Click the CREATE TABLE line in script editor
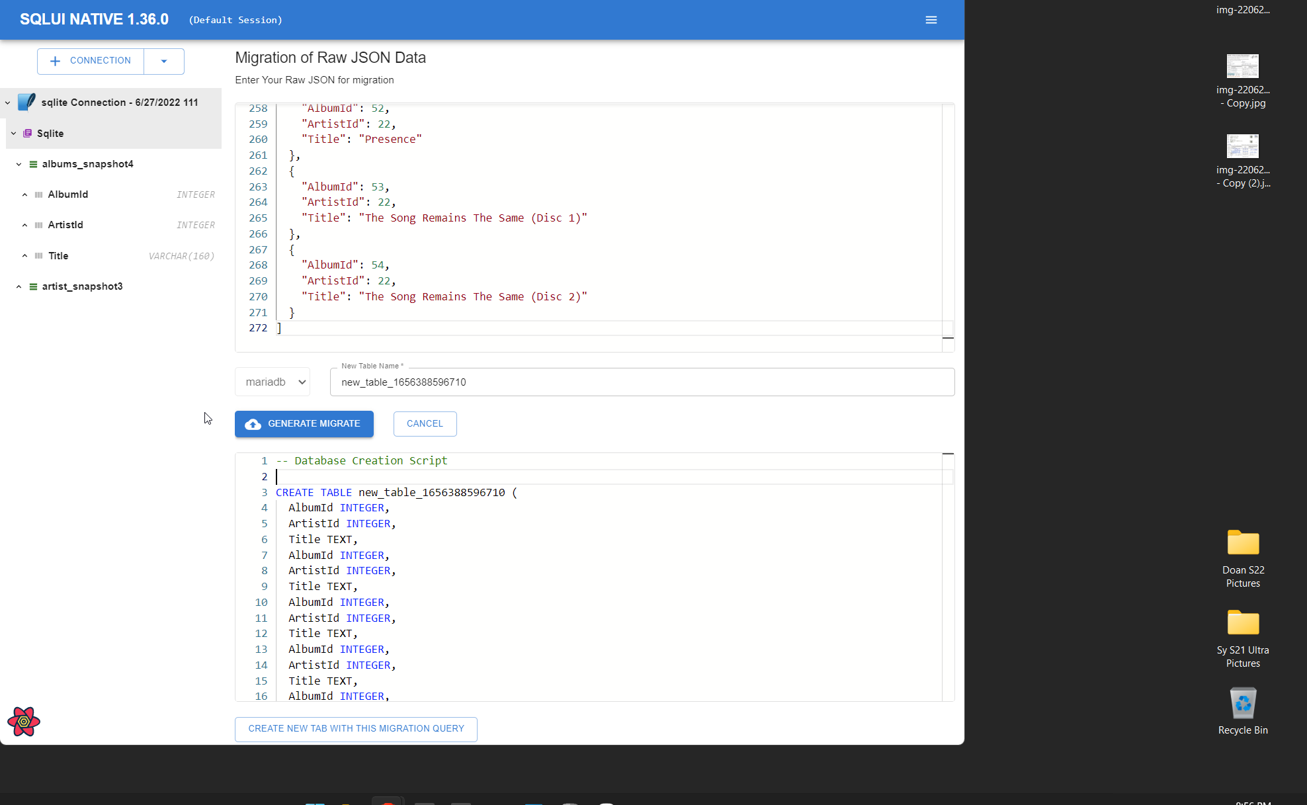The width and height of the screenshot is (1307, 805). [396, 492]
